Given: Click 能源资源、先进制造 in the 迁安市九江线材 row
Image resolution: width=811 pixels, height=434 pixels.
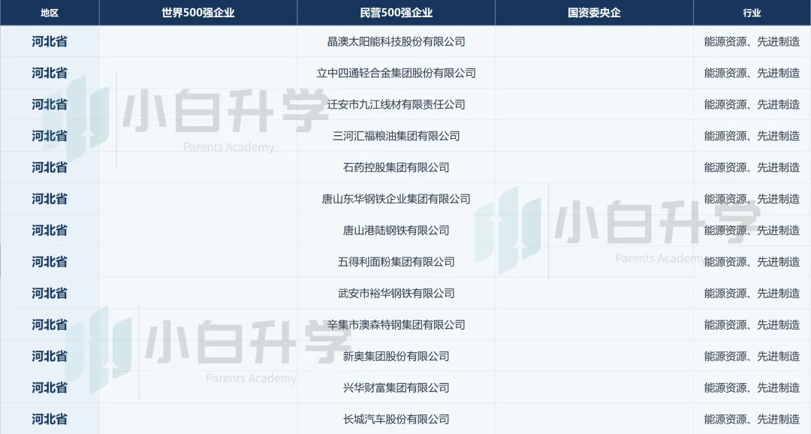Looking at the screenshot, I should (x=752, y=104).
